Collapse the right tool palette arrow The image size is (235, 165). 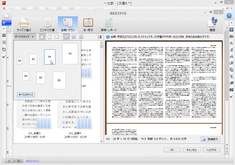click(231, 23)
